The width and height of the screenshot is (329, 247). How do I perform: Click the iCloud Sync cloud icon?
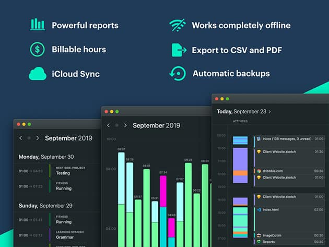pyautogui.click(x=38, y=74)
